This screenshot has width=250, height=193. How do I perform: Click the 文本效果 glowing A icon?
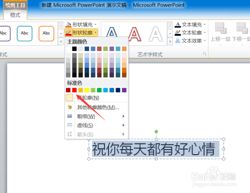(x=177, y=41)
